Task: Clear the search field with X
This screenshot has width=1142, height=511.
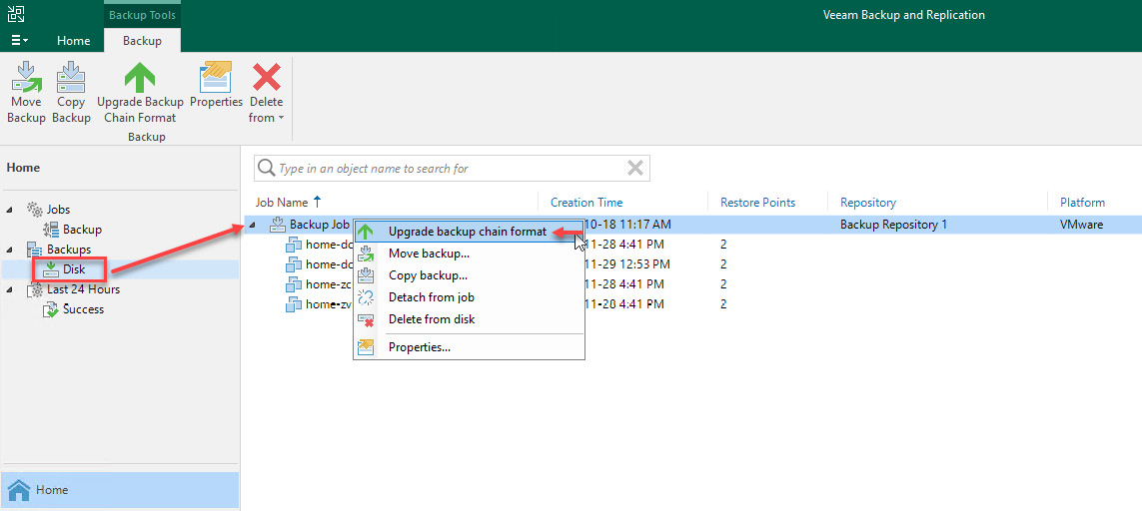Action: [x=635, y=168]
